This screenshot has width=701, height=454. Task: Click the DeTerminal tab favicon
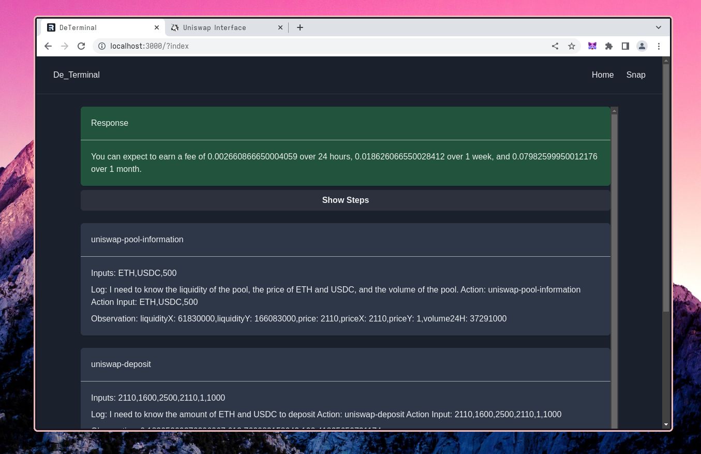pyautogui.click(x=51, y=27)
